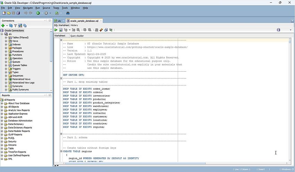The width and height of the screenshot is (295, 172).
Task: Open the Tools menu
Action: [65, 8]
